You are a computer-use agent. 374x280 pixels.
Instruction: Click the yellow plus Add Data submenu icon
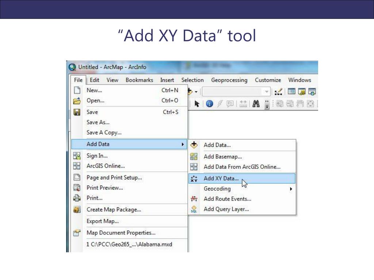click(x=194, y=145)
